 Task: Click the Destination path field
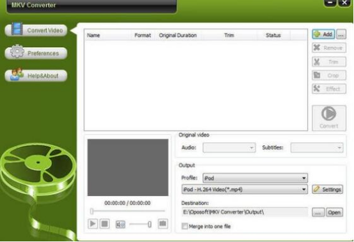(245, 212)
